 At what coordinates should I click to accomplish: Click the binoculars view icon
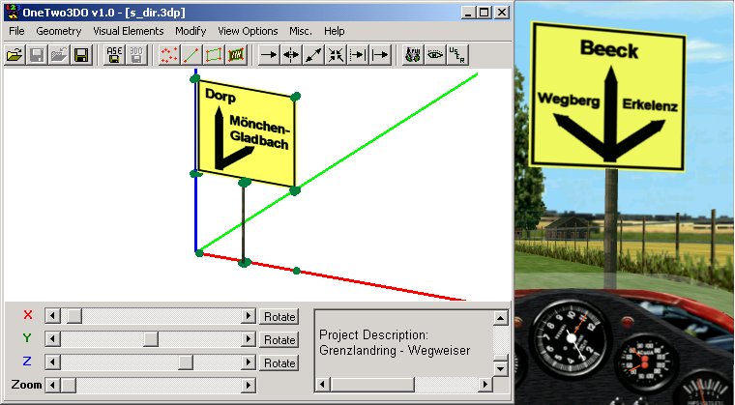coord(413,55)
